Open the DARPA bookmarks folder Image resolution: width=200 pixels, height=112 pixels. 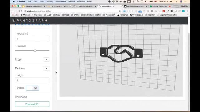point(75,15)
